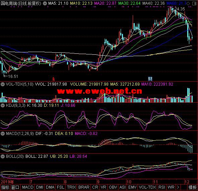The width and height of the screenshot is (198, 191).
Task: Click the MA40: 22.36 value label
Action: pos(153,3)
